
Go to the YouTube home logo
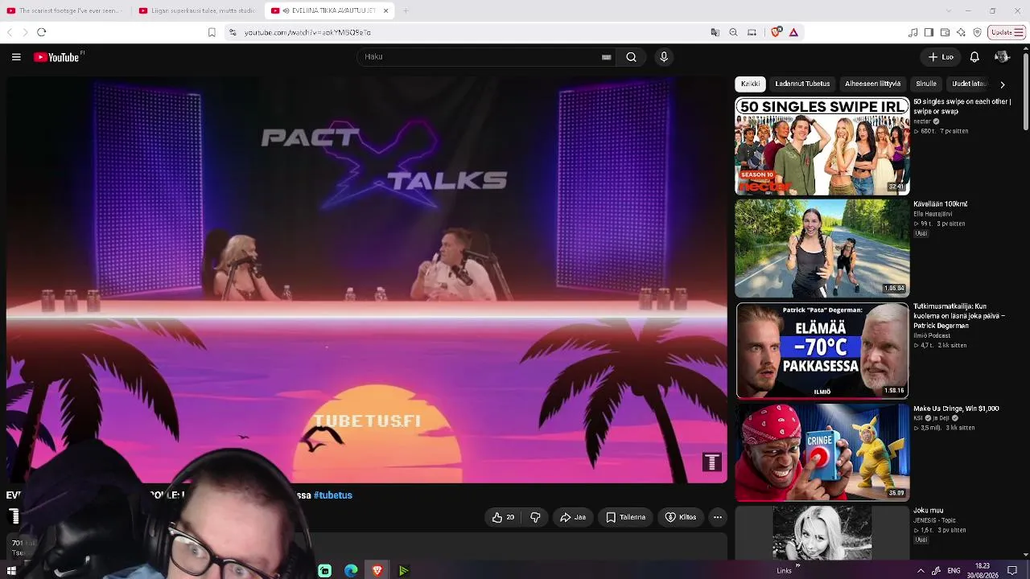57,57
